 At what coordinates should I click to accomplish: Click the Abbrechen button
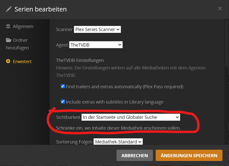pyautogui.click(x=135, y=155)
